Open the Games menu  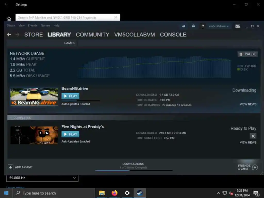tap(45, 26)
